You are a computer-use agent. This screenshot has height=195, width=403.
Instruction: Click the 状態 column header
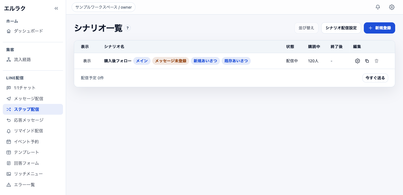tap(290, 47)
